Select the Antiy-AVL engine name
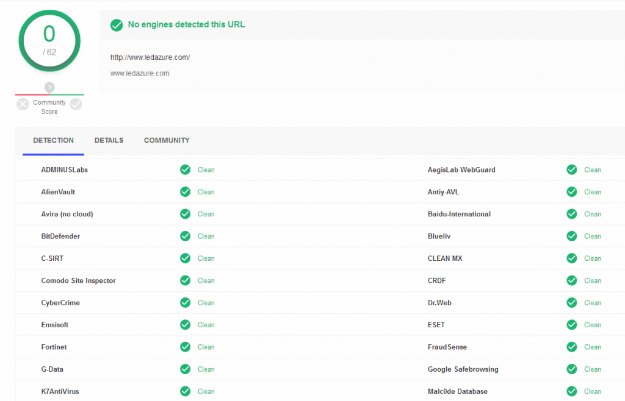 [x=444, y=192]
